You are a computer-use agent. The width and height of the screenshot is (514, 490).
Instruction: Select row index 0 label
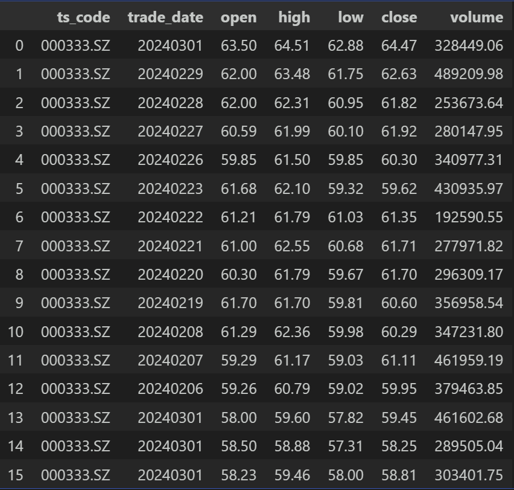tap(19, 46)
